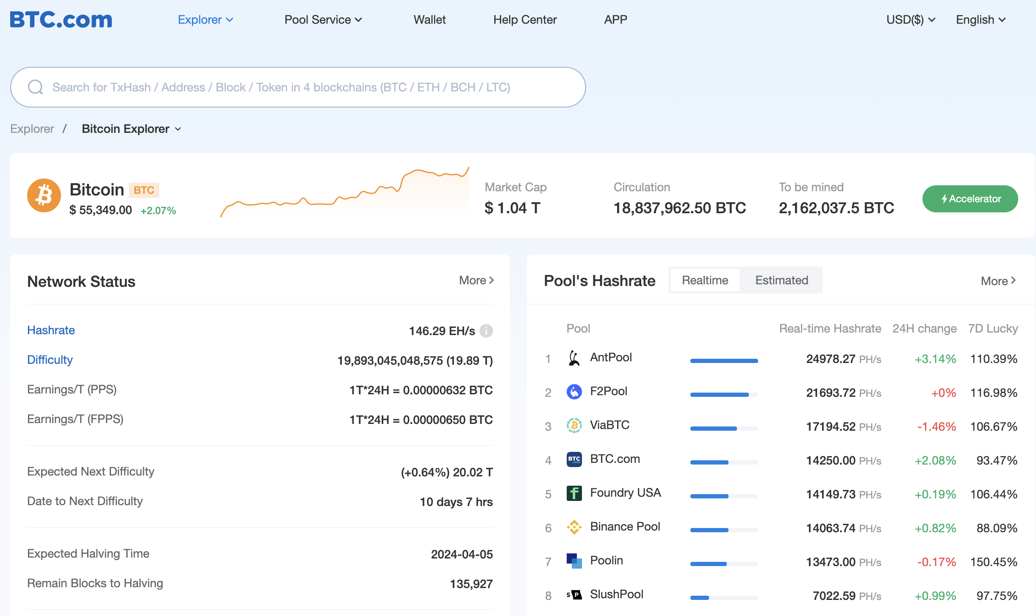Click the SlushPool logo icon
The height and width of the screenshot is (616, 1036).
click(574, 594)
